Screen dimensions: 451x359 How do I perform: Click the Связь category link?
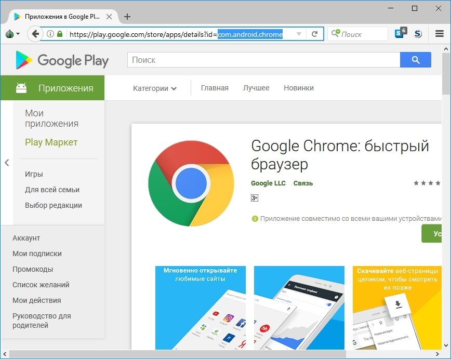click(303, 183)
